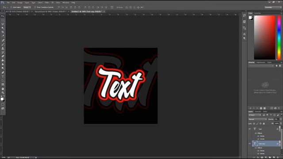
Task: Open the blend mode Normal dropdown
Action: coord(257,119)
